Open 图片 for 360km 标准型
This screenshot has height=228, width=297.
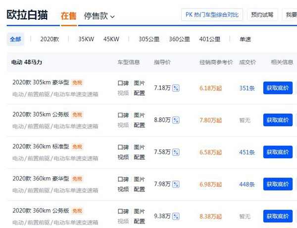pos(139,147)
